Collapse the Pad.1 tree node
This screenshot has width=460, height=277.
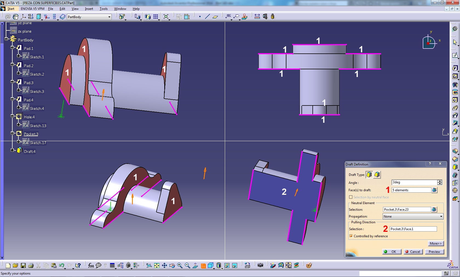(x=12, y=47)
